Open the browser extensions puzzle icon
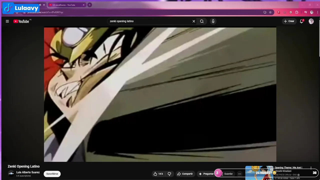The width and height of the screenshot is (320, 180). pyautogui.click(x=297, y=12)
